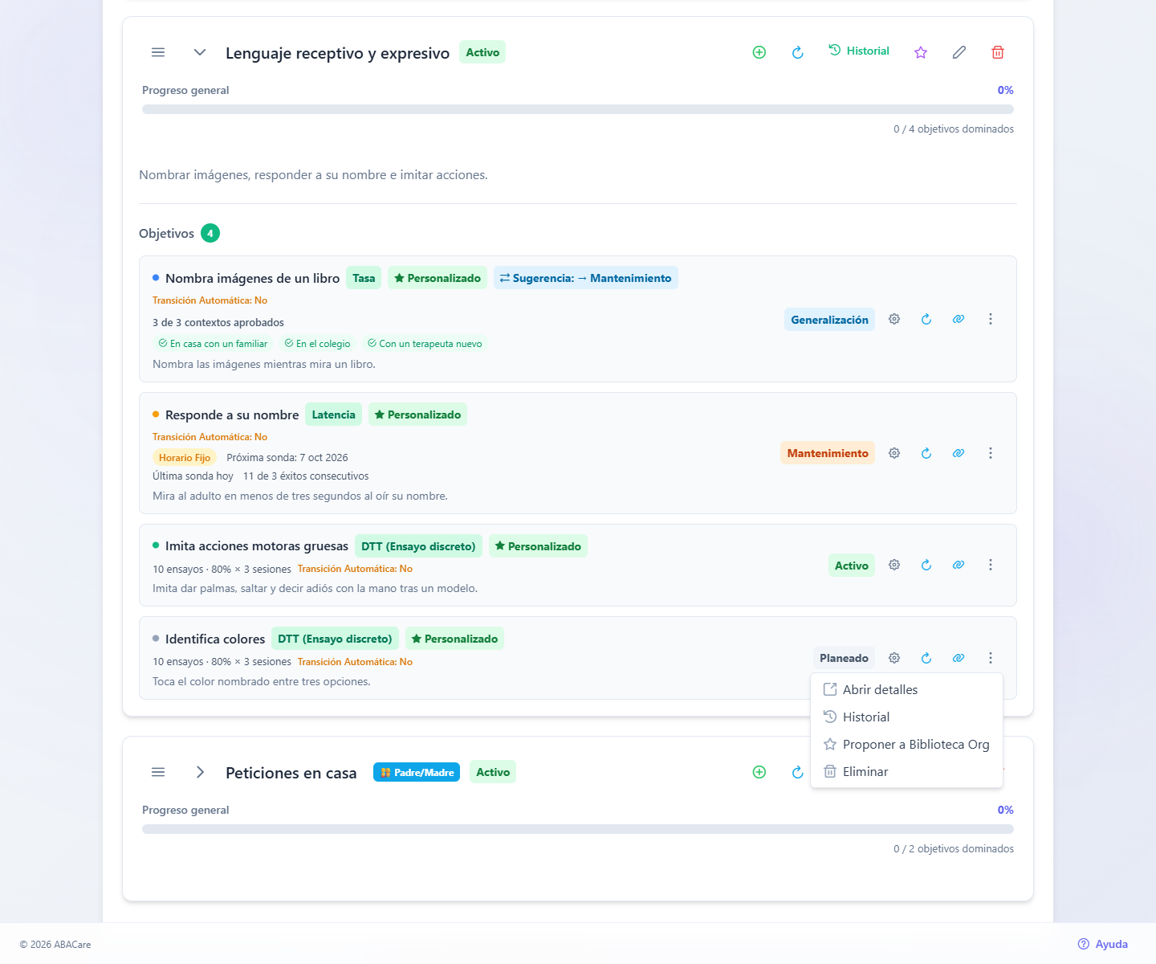The height and width of the screenshot is (964, 1156).
Task: Open the Ayuda help link
Action: point(1103,944)
